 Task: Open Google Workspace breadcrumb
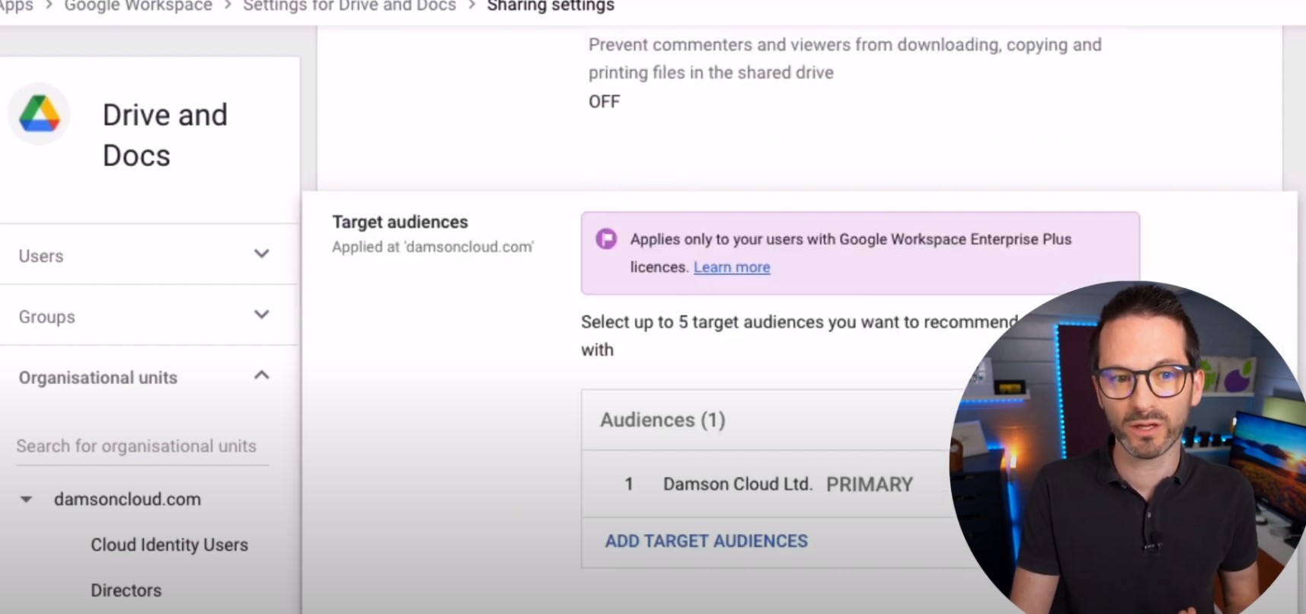(138, 6)
